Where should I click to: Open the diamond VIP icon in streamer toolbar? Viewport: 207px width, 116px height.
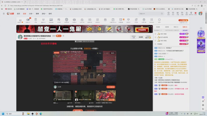coord(128,20)
